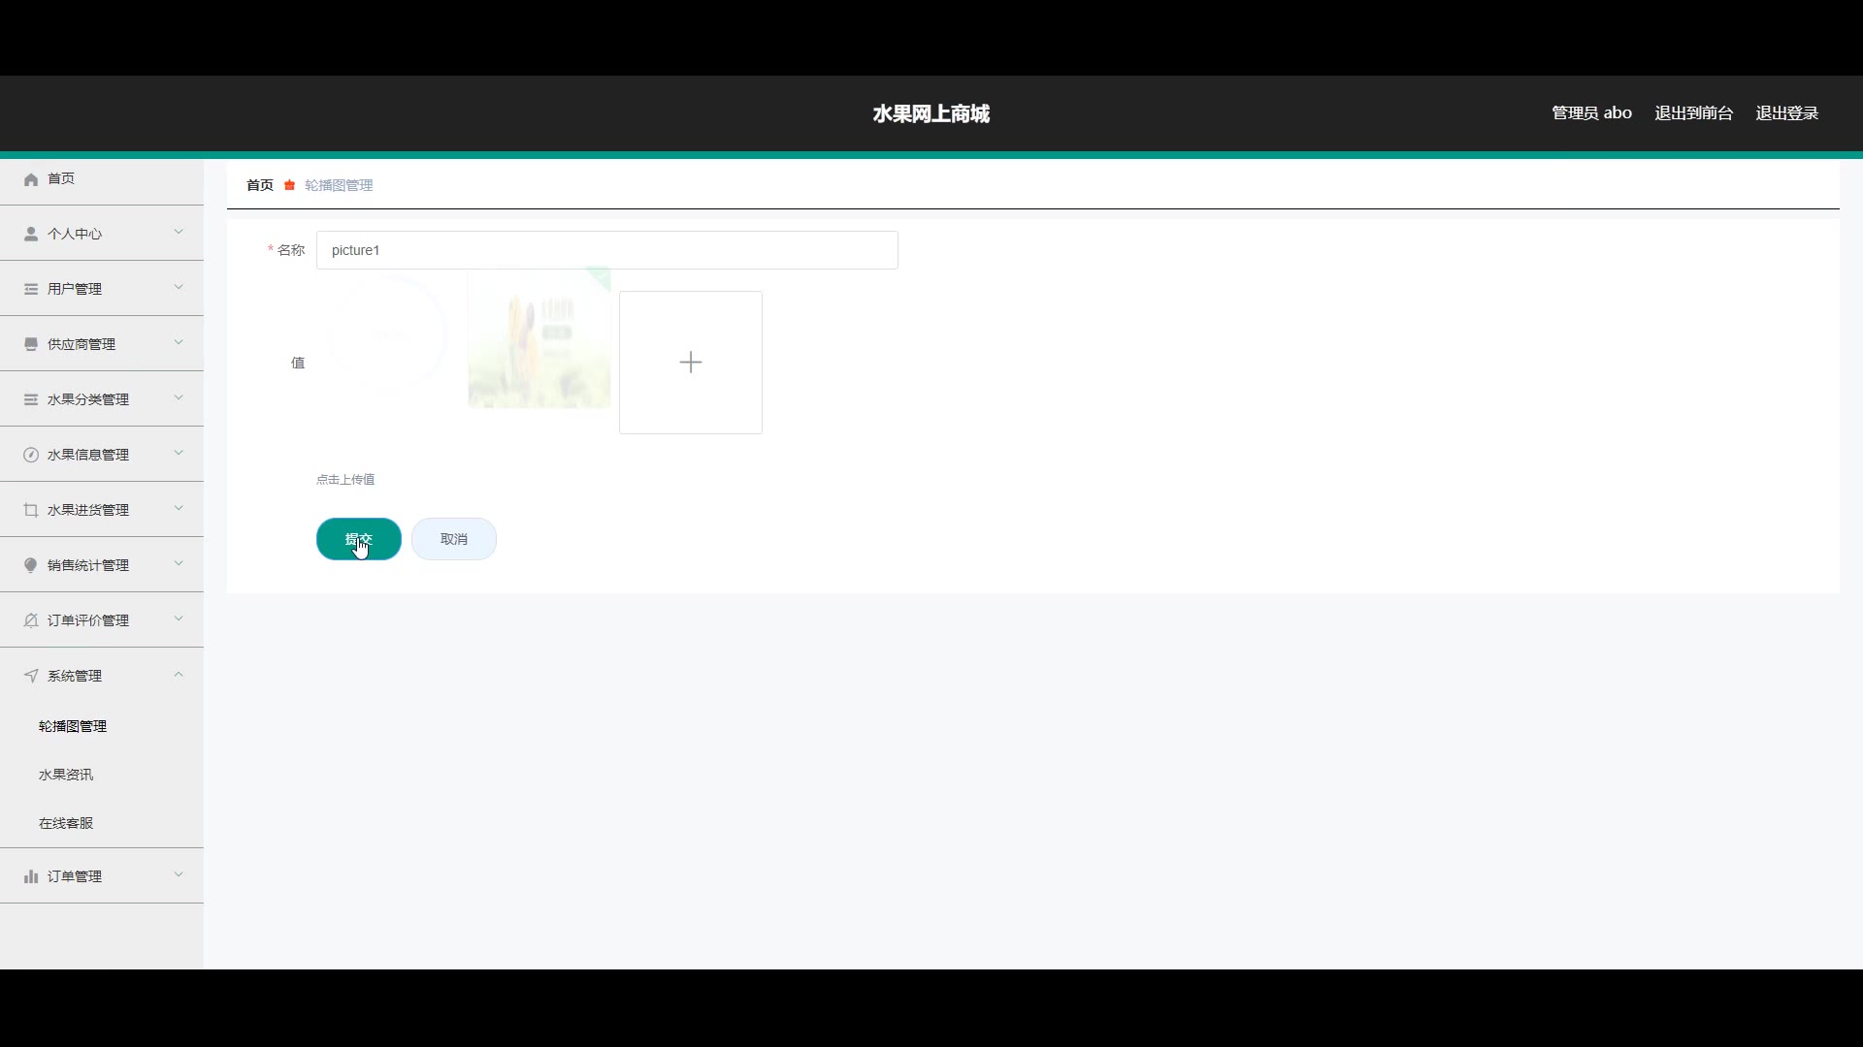Click the 水果进货管理 crop icon
The width and height of the screenshot is (1863, 1047).
(31, 510)
